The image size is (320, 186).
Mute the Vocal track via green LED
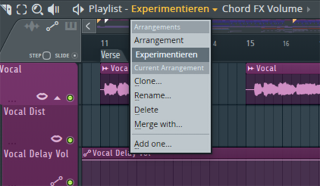coord(70,98)
